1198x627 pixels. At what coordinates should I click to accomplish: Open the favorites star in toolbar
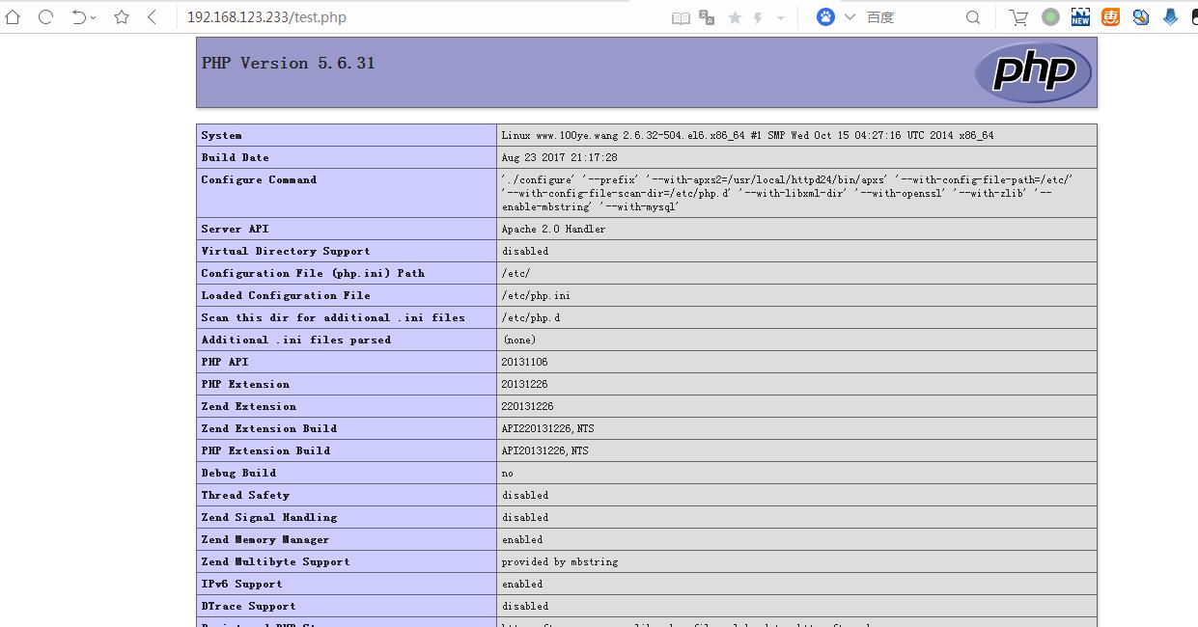pos(122,17)
